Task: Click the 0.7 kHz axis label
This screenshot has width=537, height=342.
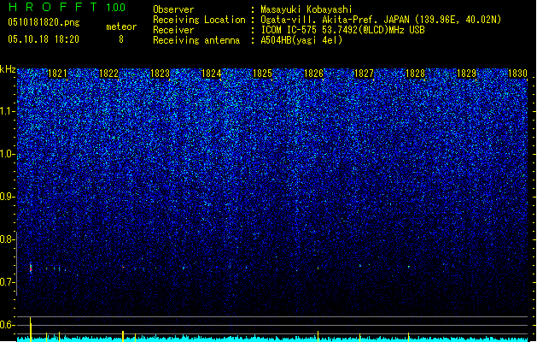Action: tap(7, 282)
